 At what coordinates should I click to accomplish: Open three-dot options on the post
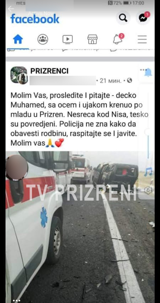143,70
